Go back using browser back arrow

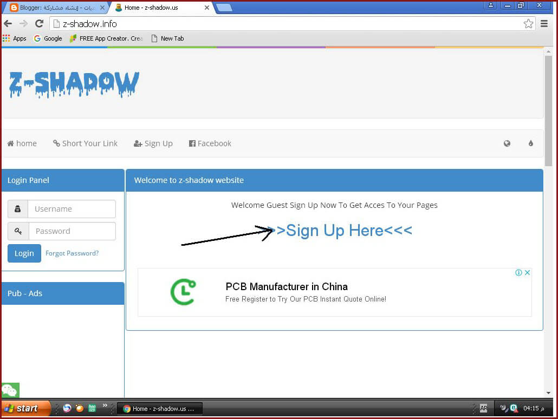pos(8,24)
